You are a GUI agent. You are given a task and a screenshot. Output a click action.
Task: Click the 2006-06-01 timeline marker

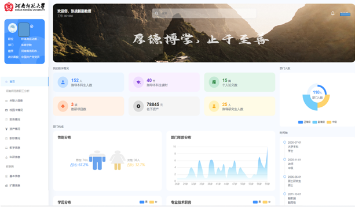[x=284, y=177]
